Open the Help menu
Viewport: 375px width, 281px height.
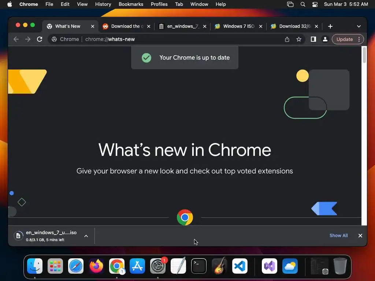220,4
